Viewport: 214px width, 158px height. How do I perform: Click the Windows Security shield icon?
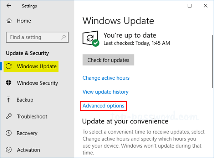tap(9, 83)
